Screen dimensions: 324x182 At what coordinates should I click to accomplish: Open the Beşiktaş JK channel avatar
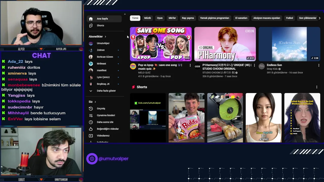coord(91,84)
